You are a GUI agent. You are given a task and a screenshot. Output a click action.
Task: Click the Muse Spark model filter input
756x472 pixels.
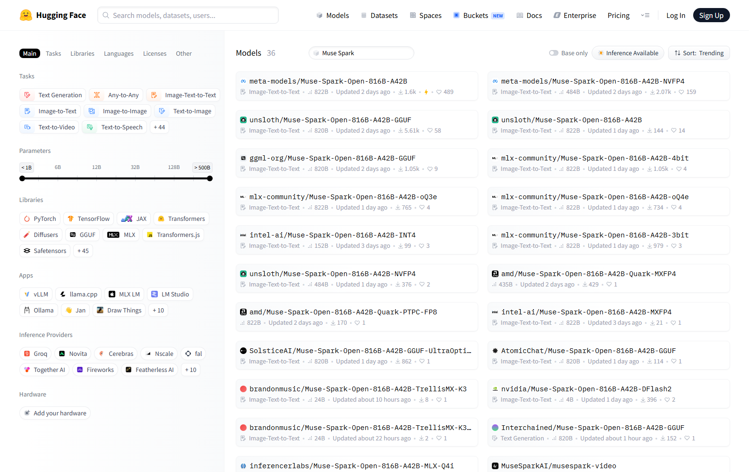pyautogui.click(x=361, y=53)
